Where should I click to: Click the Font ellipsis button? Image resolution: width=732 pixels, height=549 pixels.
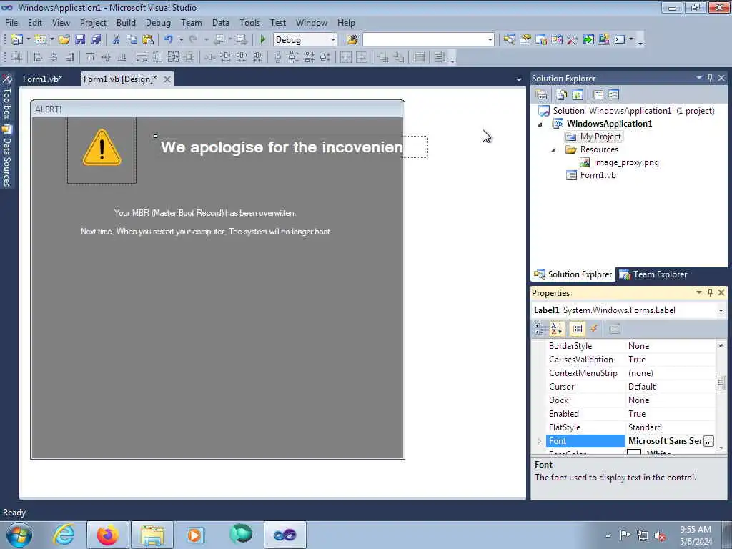point(708,441)
